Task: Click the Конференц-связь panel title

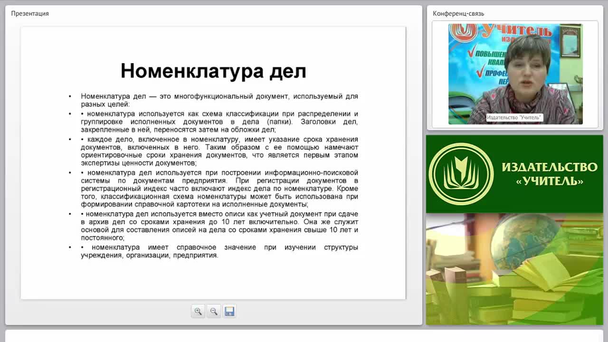Action: [458, 13]
